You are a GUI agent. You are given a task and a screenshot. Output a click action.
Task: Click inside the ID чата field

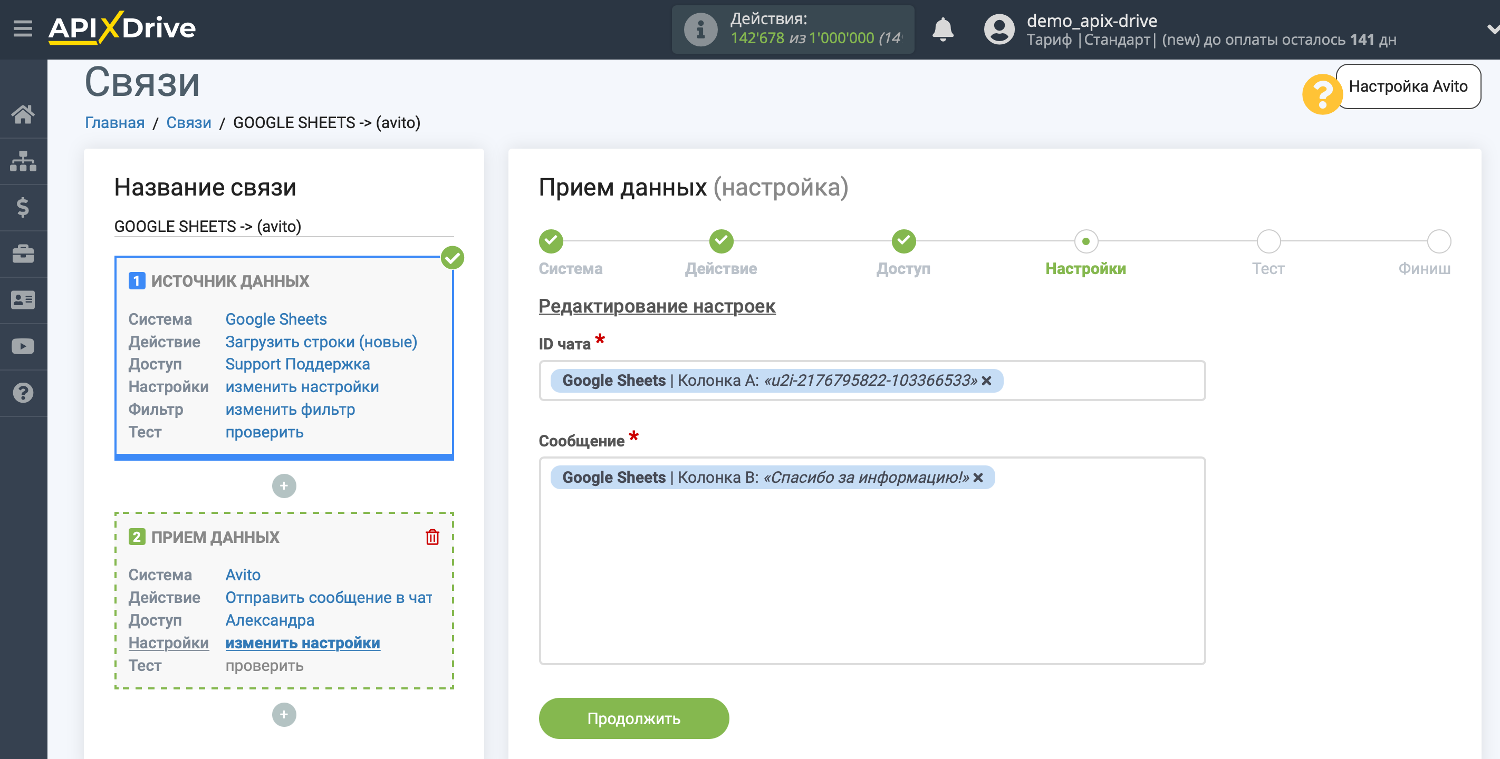pyautogui.click(x=872, y=380)
